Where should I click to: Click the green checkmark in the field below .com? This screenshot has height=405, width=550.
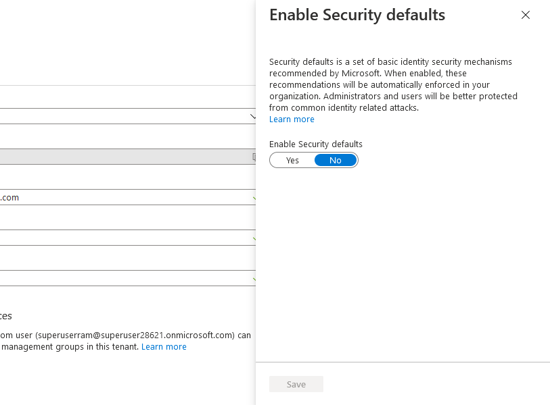[x=254, y=239]
